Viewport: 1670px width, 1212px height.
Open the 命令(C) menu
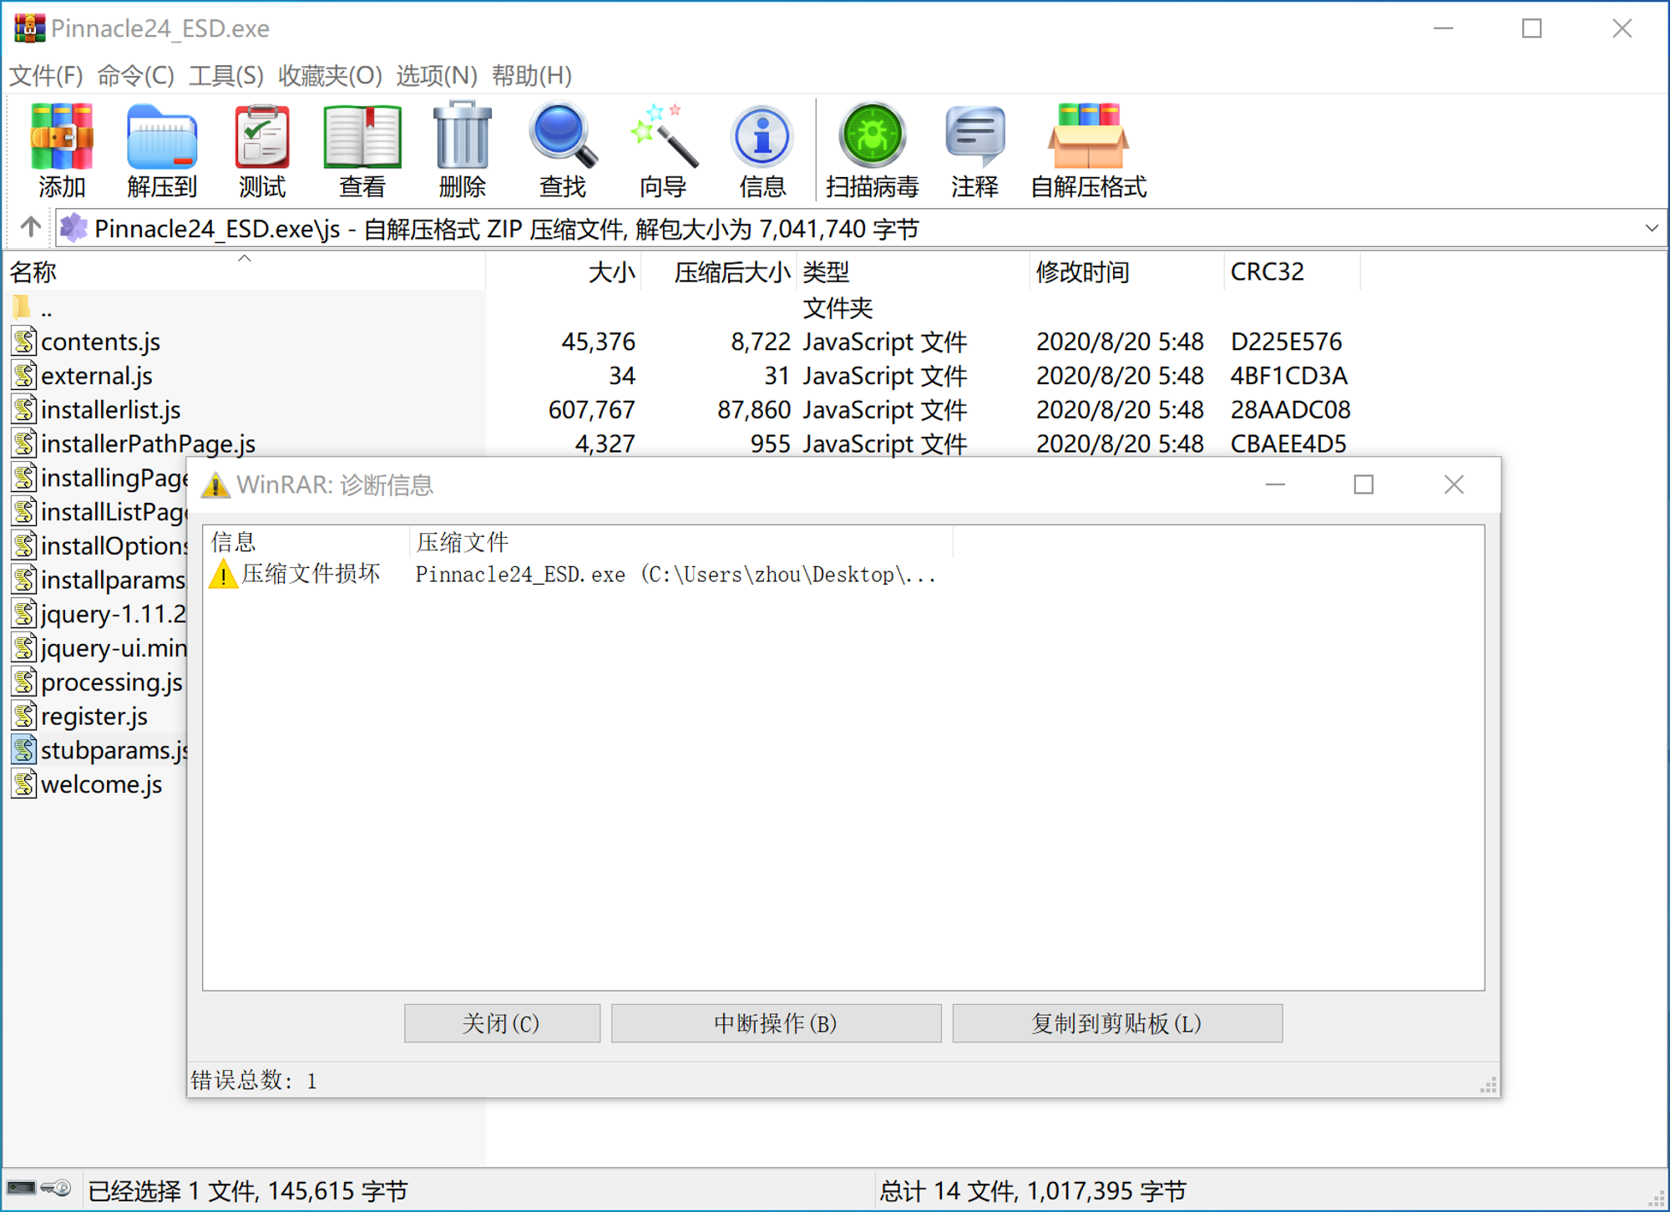[136, 75]
